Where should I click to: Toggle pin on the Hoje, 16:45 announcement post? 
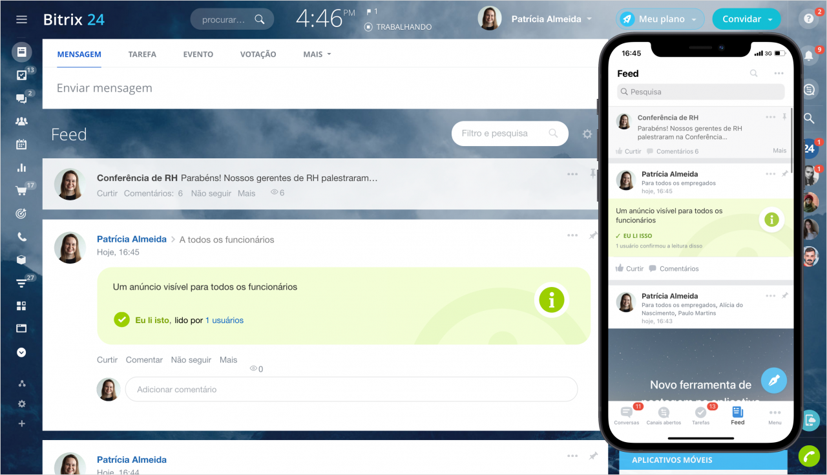pyautogui.click(x=592, y=236)
